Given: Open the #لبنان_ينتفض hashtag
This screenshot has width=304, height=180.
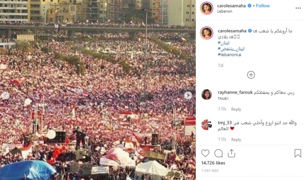Looking at the screenshot, I should pyautogui.click(x=231, y=49).
